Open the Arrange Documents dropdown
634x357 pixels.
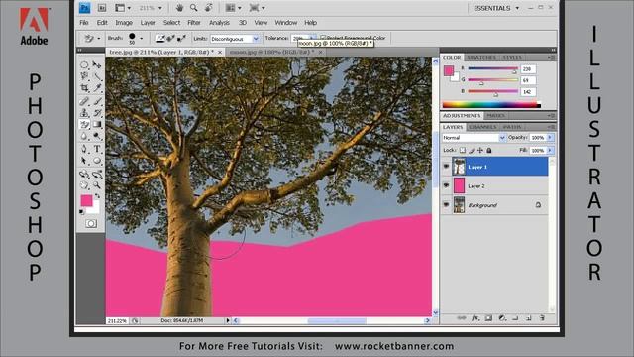point(234,8)
